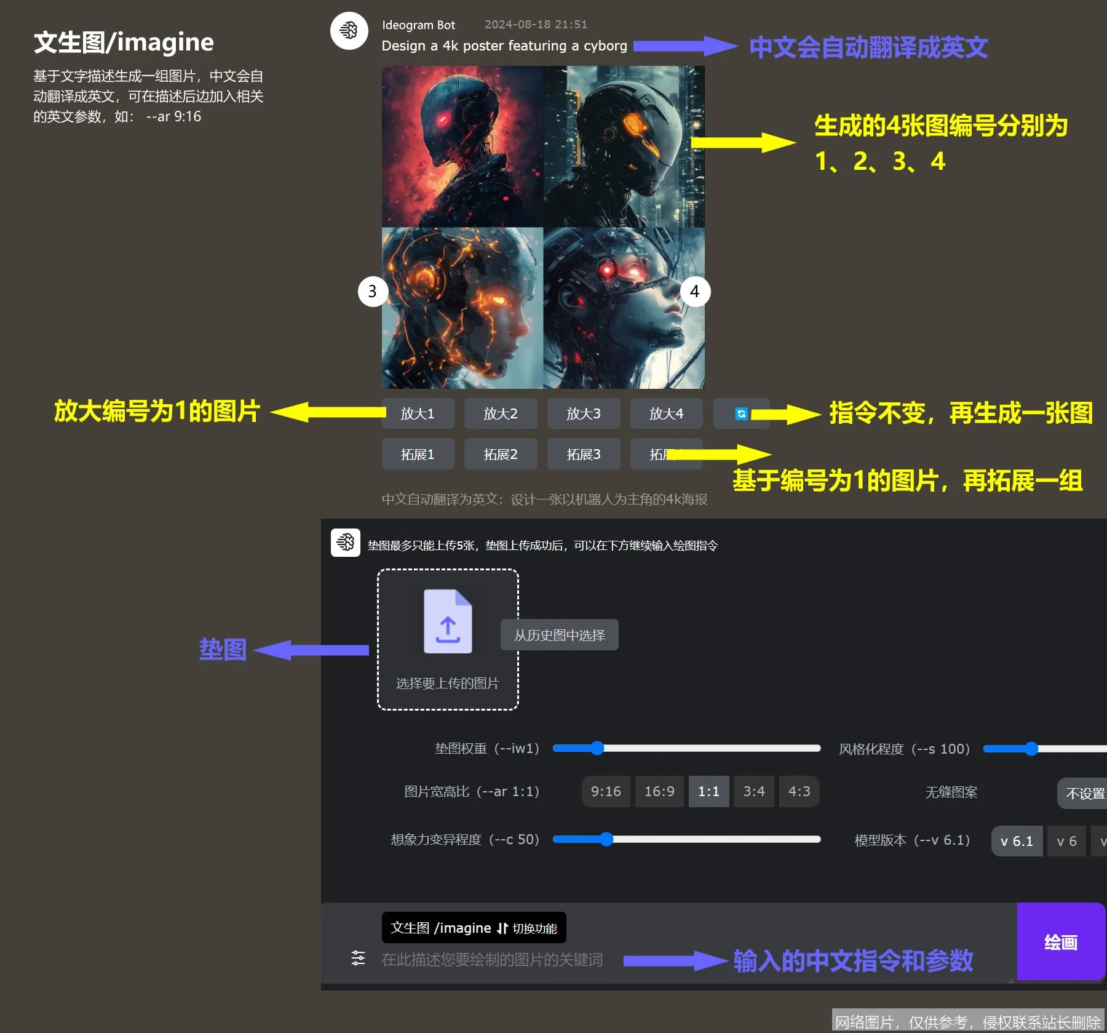The width and height of the screenshot is (1107, 1033).
Task: Click 放大3 to upscale image 3
Action: pos(584,413)
